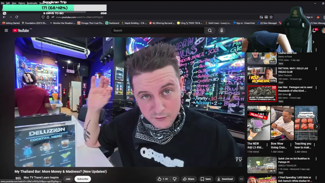Open the Firefox View menu
This screenshot has width=325, height=183.
pos(14,3)
